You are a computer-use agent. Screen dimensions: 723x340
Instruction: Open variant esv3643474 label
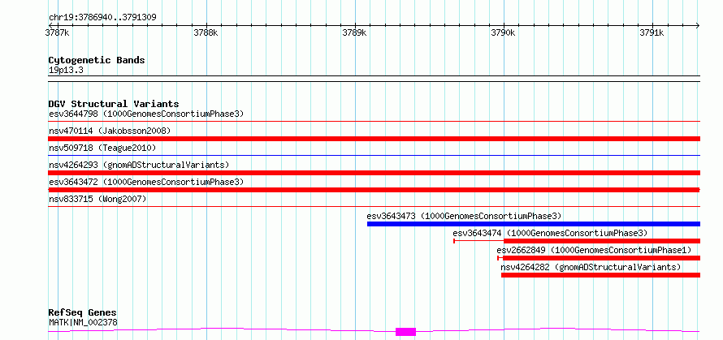coord(550,233)
